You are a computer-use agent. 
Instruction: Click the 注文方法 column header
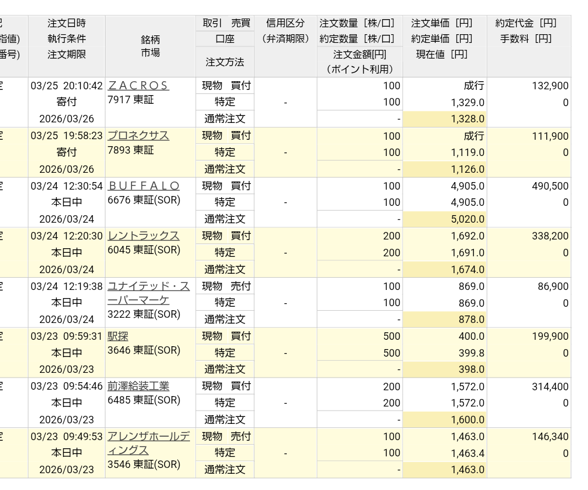click(x=225, y=62)
